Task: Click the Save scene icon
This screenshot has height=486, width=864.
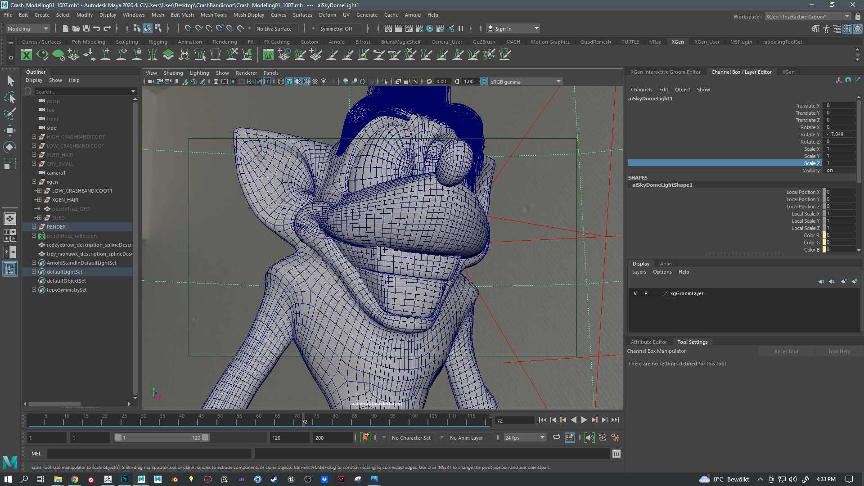Action: (x=86, y=28)
